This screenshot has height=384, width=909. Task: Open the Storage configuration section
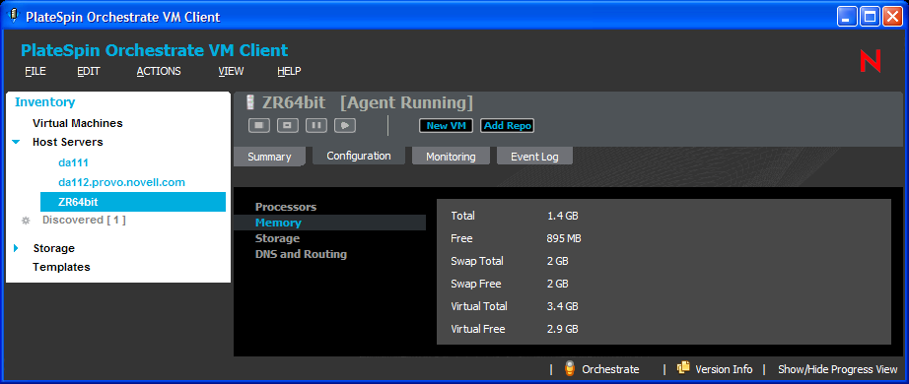(x=277, y=238)
